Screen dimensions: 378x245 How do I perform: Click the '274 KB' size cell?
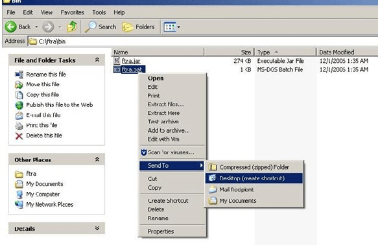pos(242,61)
